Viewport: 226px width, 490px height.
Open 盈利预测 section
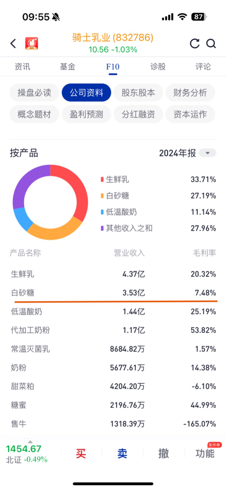point(86,114)
